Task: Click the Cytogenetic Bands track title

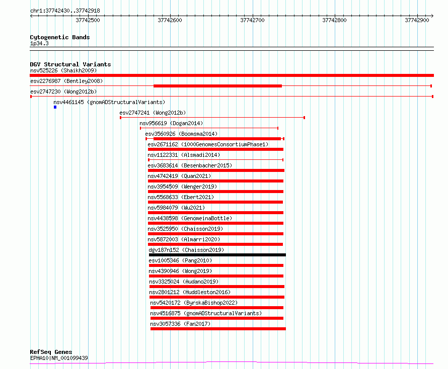Action: (x=60, y=37)
